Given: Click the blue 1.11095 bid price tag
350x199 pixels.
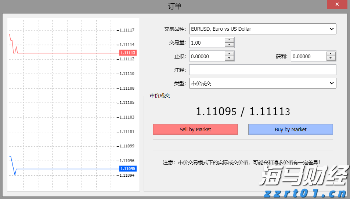Looking at the screenshot, I should point(128,169).
